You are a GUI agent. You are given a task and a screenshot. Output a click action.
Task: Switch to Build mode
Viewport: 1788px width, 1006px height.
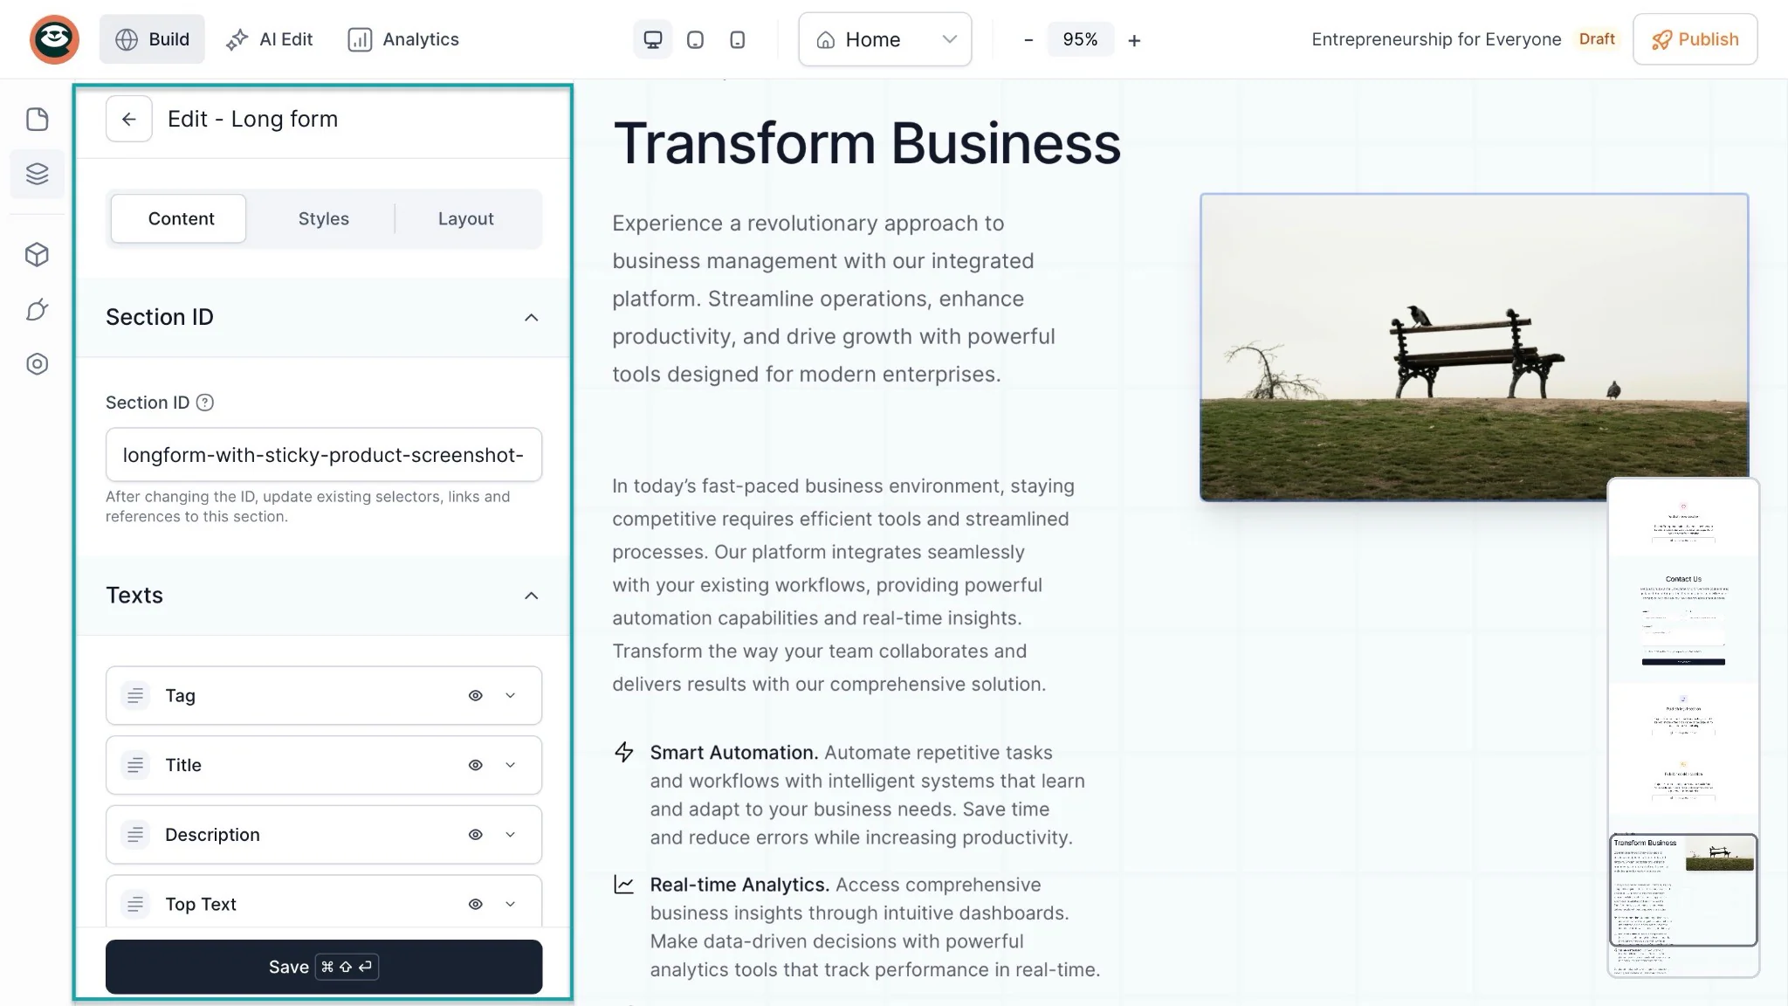152,39
